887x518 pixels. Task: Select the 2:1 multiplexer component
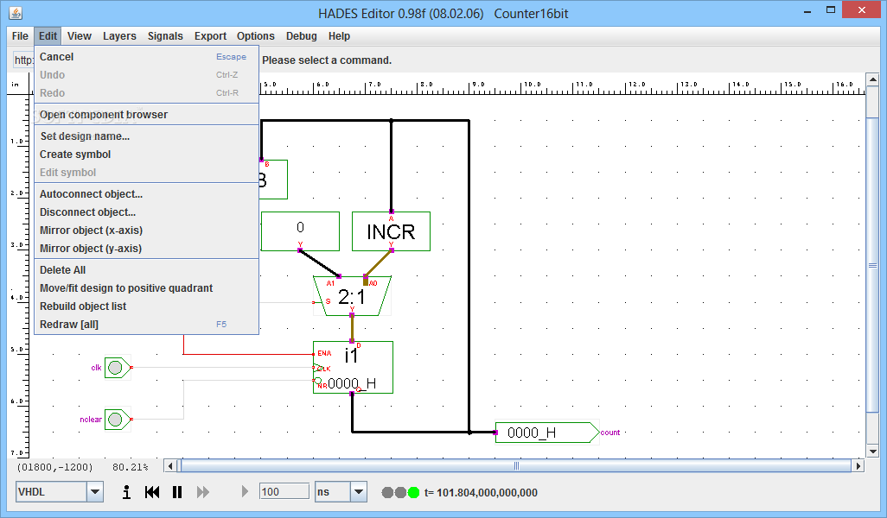352,296
